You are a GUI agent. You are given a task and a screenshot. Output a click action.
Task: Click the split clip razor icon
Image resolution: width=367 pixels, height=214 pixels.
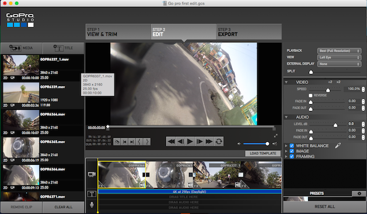[117, 142]
